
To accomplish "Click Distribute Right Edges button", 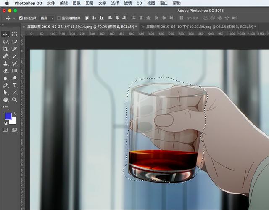I will [171, 18].
